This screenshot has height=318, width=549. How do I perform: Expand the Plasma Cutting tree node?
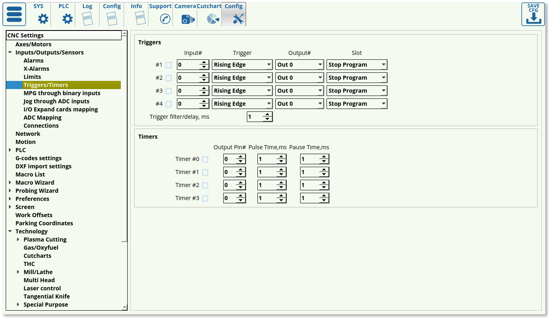tap(18, 240)
